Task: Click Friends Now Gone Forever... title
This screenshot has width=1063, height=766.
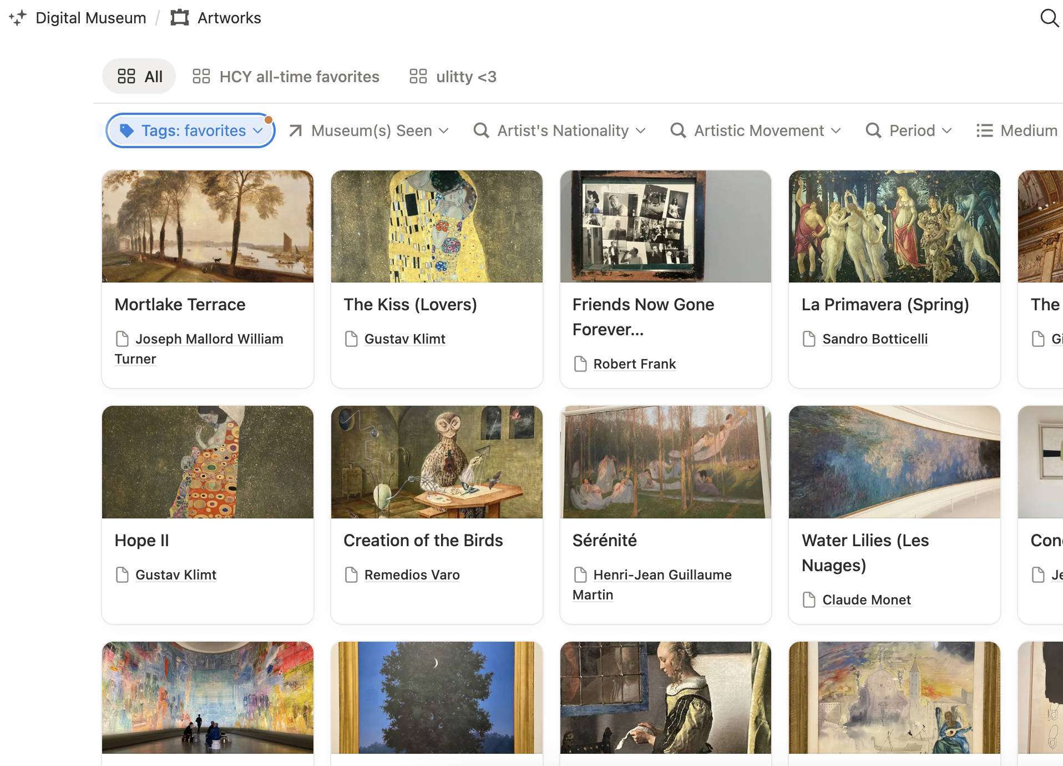Action: point(643,317)
